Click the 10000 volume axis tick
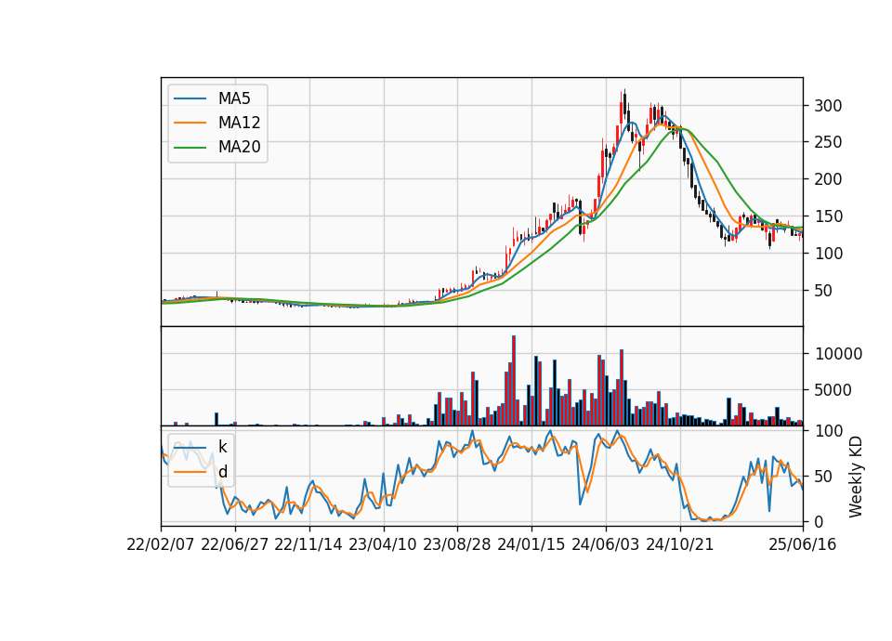 (x=838, y=354)
